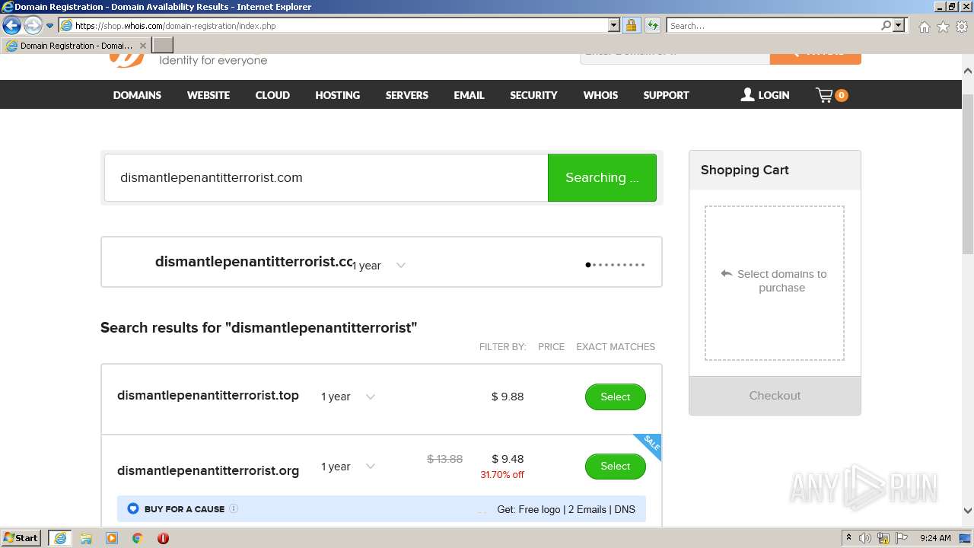Click Internet Explorer taskbar icon
This screenshot has width=974, height=548.
tap(59, 538)
